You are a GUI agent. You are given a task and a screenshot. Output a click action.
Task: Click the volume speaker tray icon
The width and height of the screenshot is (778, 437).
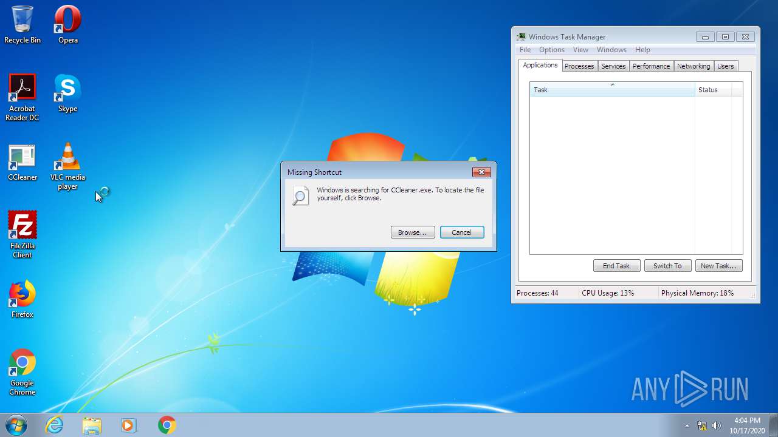coord(717,425)
